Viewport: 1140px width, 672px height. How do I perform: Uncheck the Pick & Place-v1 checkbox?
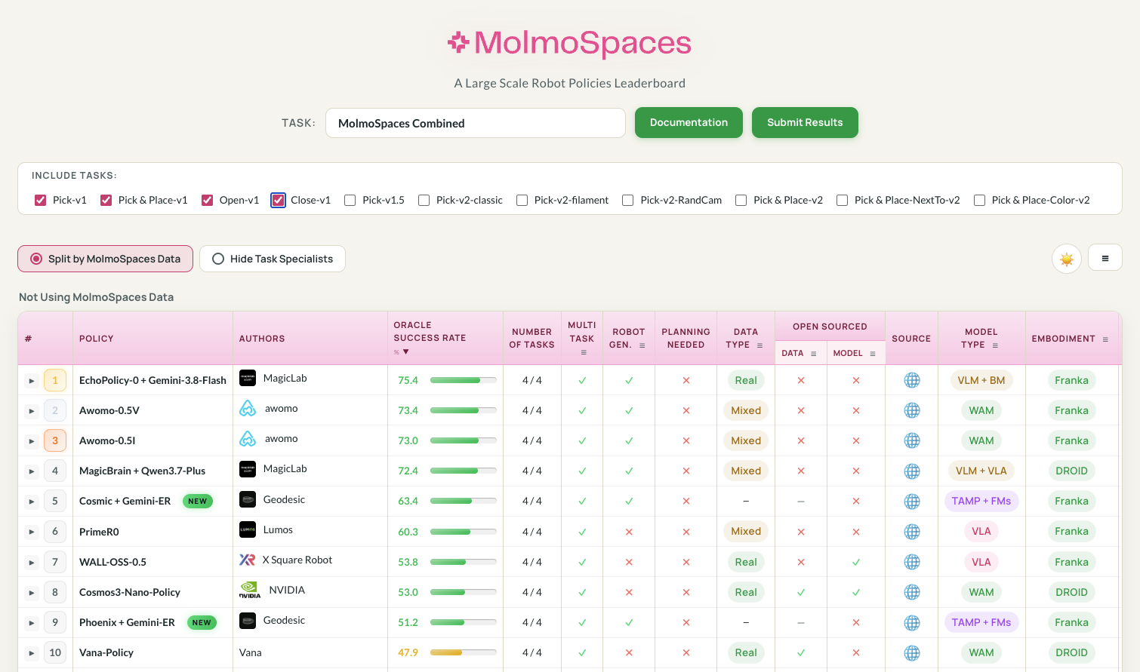[x=106, y=200]
